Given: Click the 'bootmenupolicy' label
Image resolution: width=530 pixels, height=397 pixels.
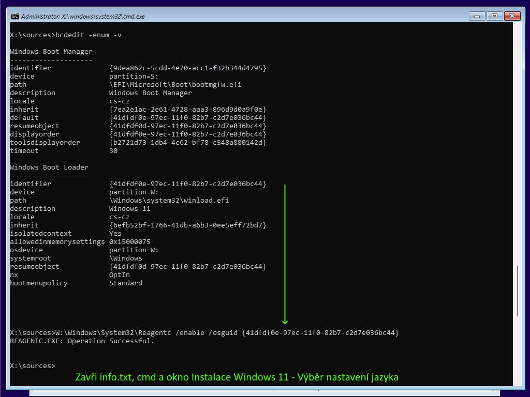Looking at the screenshot, I should click(x=39, y=283).
